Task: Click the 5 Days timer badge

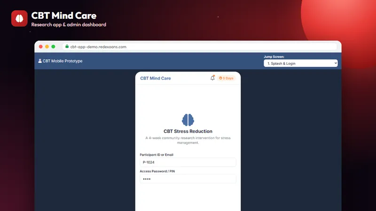Action: [226, 78]
